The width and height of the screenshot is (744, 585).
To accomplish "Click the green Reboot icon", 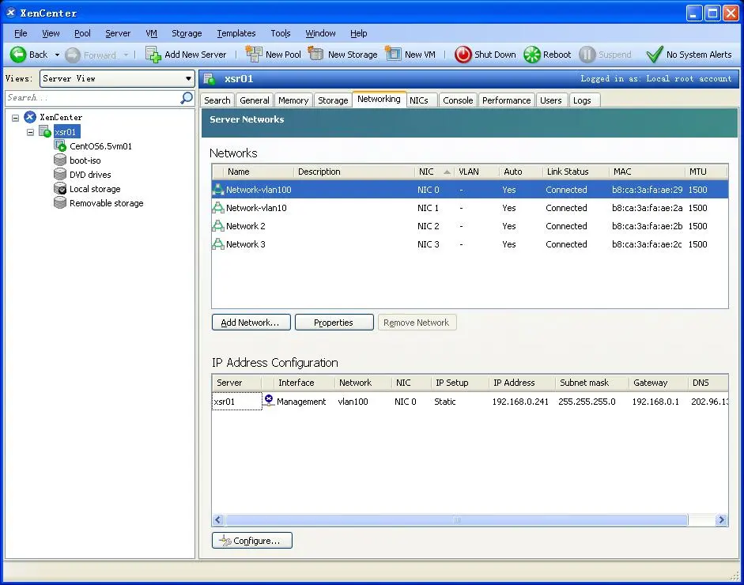I will (532, 55).
